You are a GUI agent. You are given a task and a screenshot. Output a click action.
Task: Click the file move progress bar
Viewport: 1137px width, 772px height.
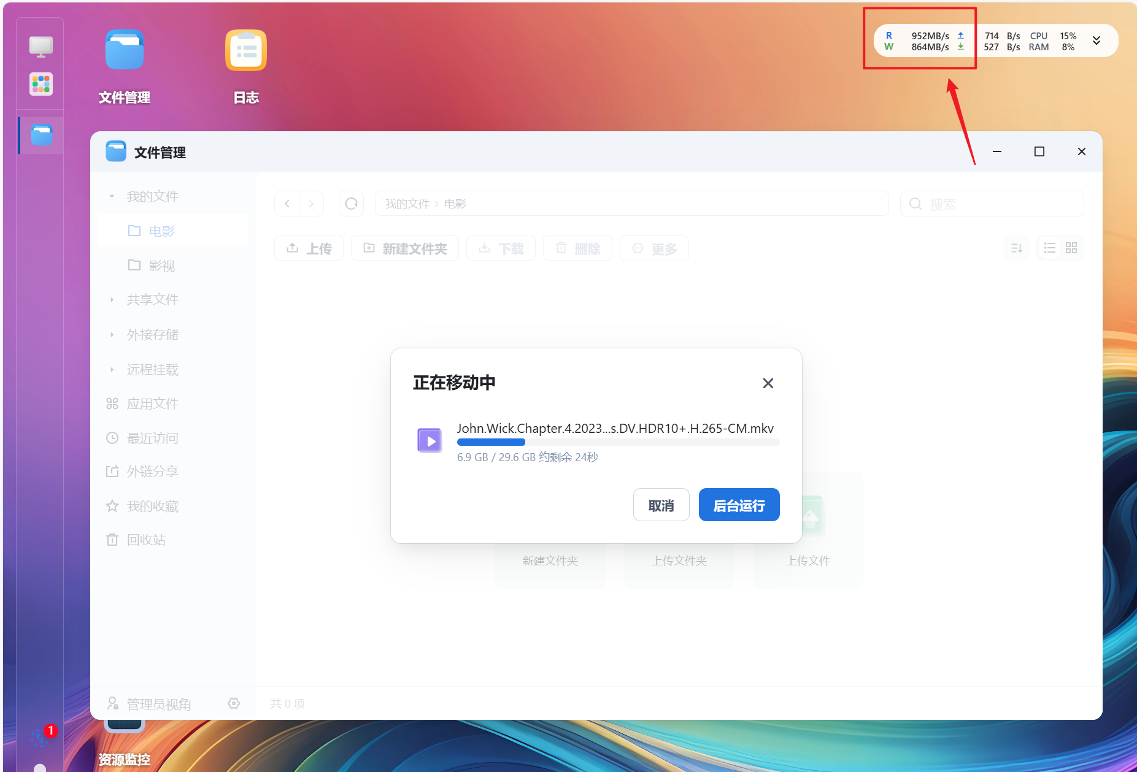618,442
